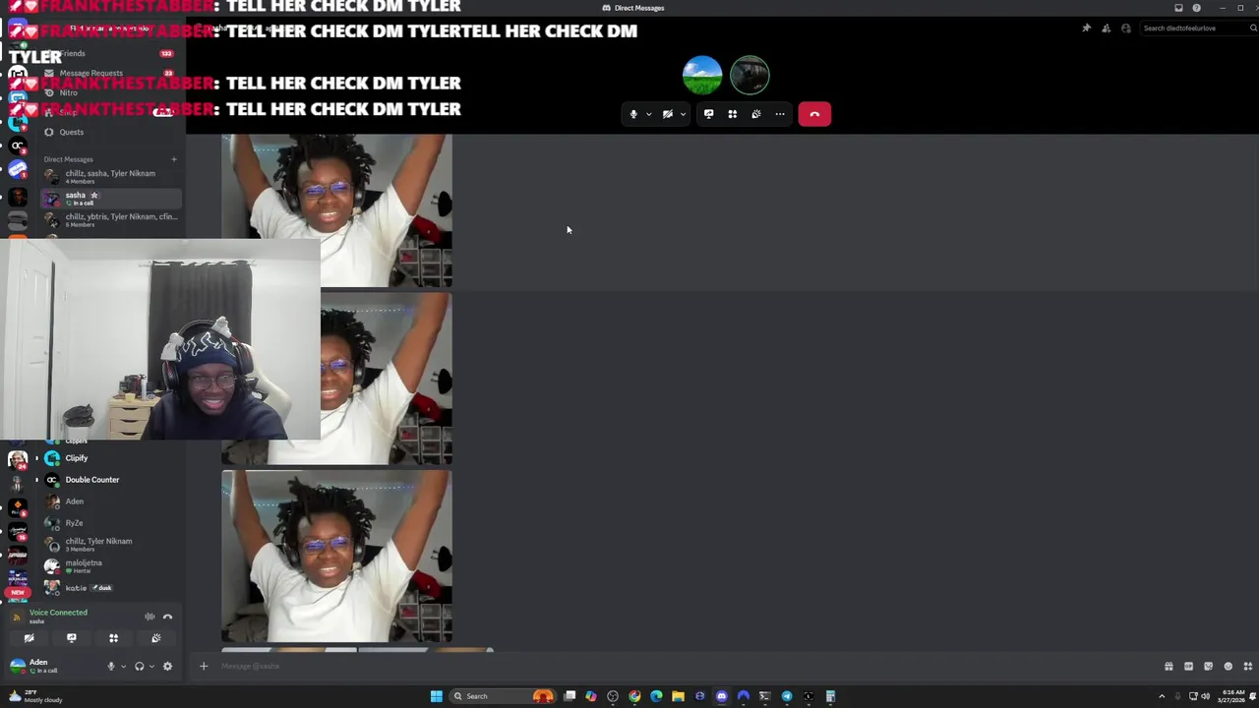The image size is (1259, 708).
Task: Open soundboard in voice panel
Action: click(155, 638)
